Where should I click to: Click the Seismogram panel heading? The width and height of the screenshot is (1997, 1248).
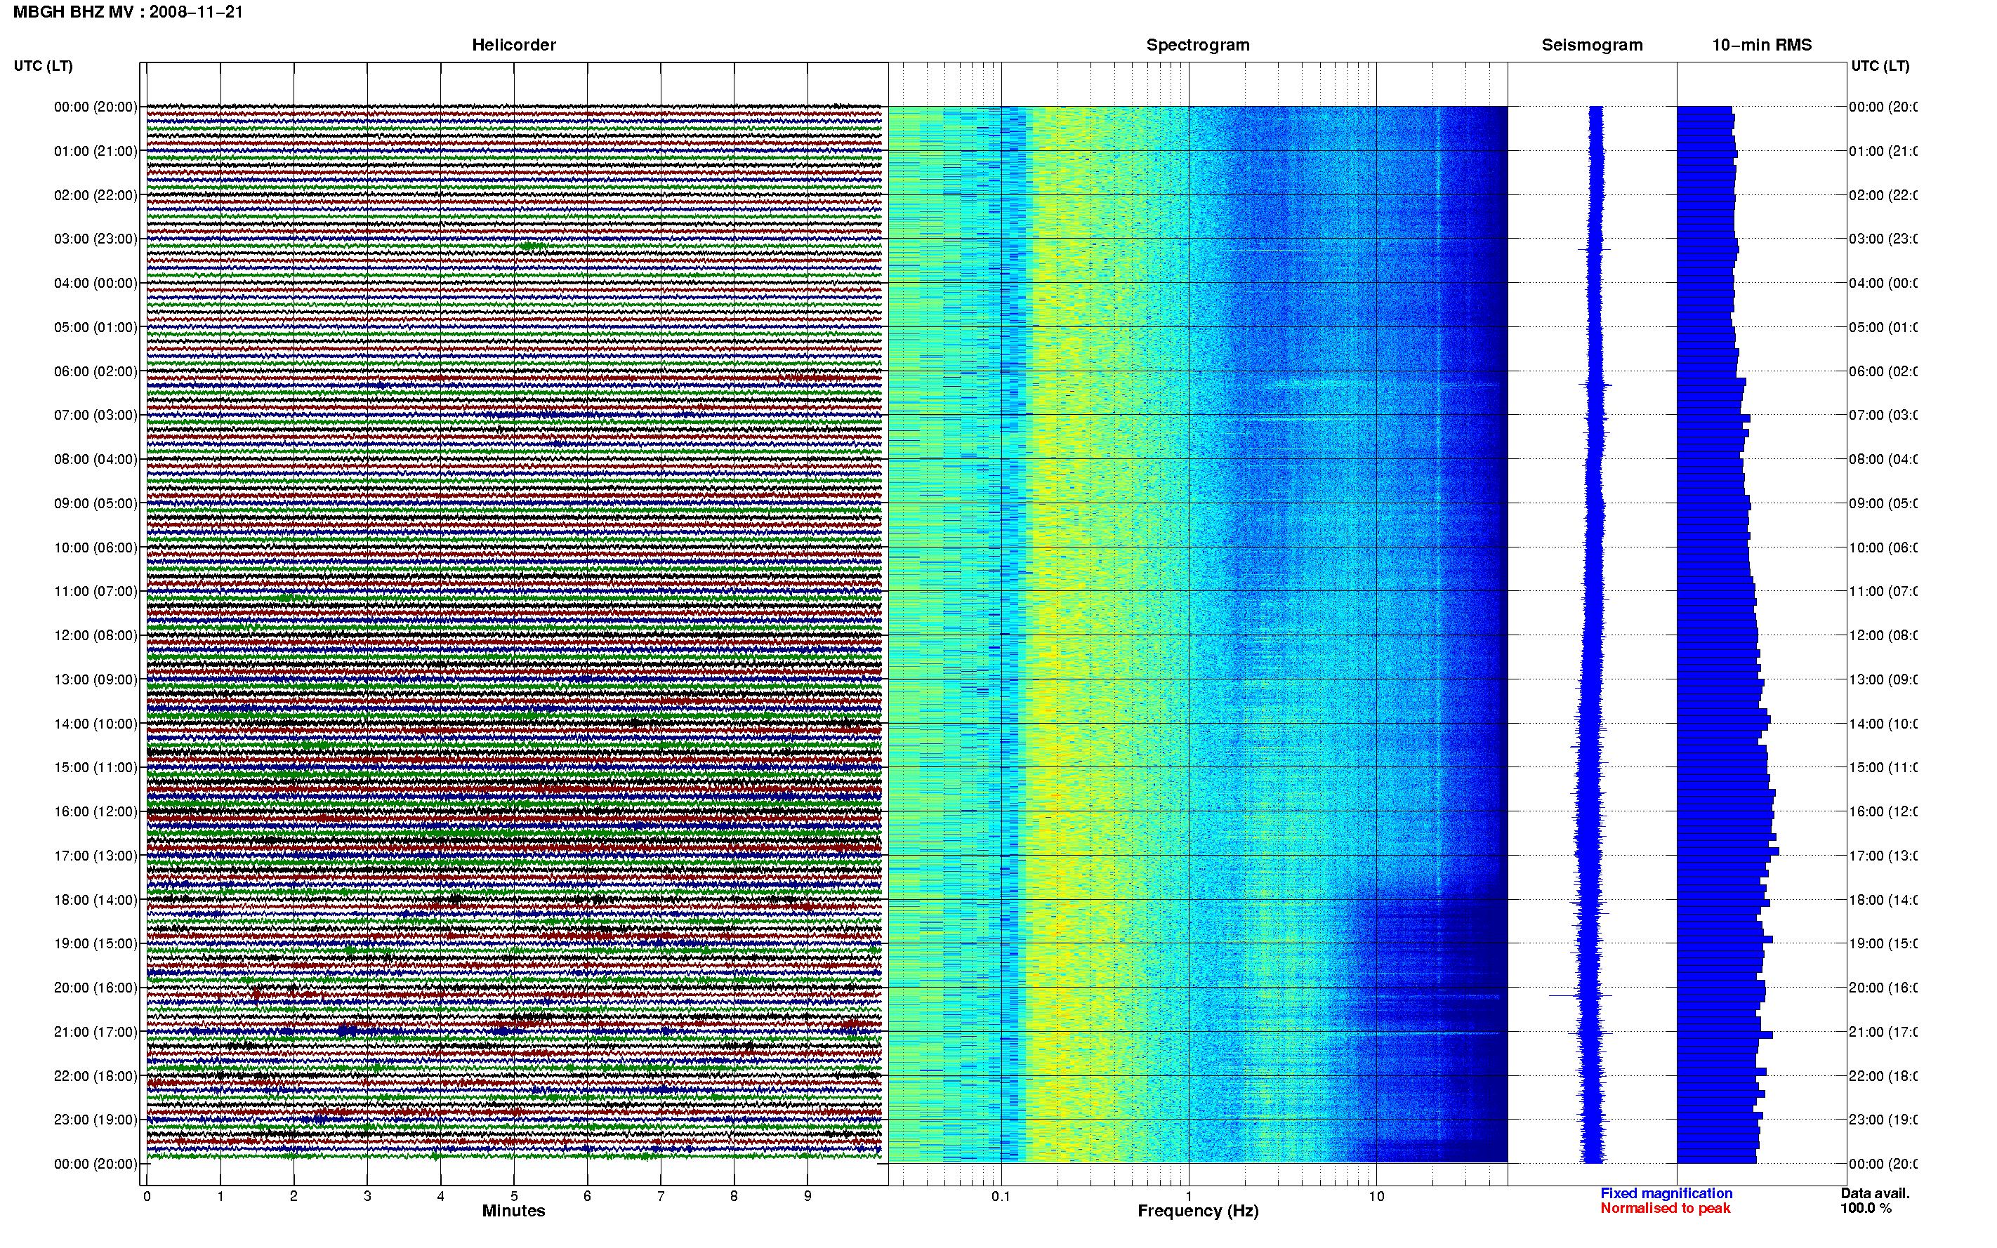(1593, 46)
